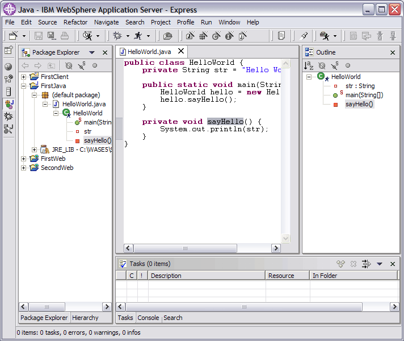Click the New wizard toolbar icon

[13, 36]
